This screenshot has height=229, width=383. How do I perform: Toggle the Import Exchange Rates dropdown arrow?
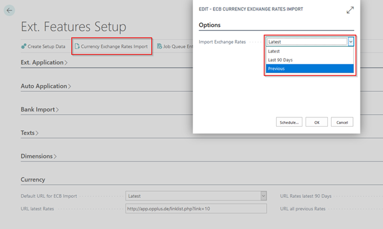(351, 42)
